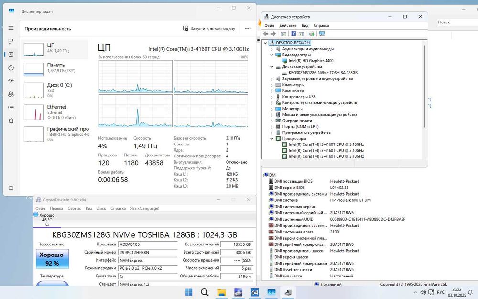This screenshot has height=299, width=478.
Task: Open Вид menu in Device Manager
Action: tap(305, 26)
